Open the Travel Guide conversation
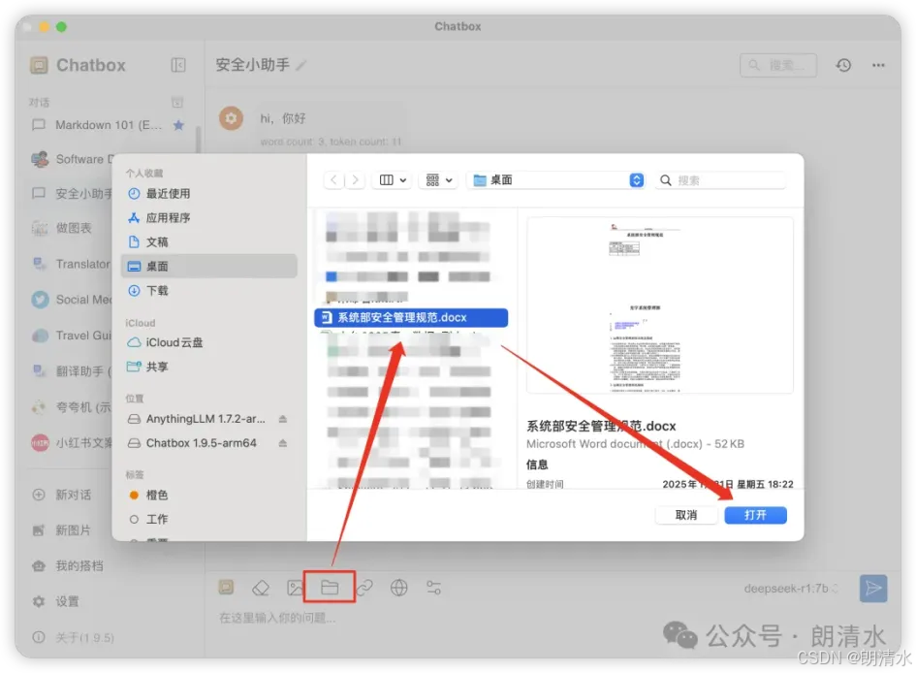 tap(72, 336)
